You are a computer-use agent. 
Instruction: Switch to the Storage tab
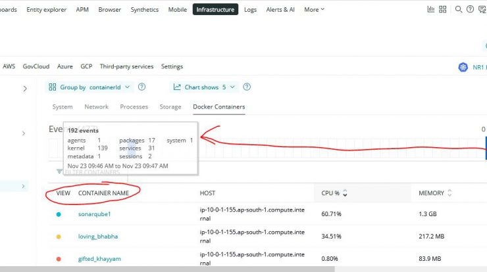[170, 106]
